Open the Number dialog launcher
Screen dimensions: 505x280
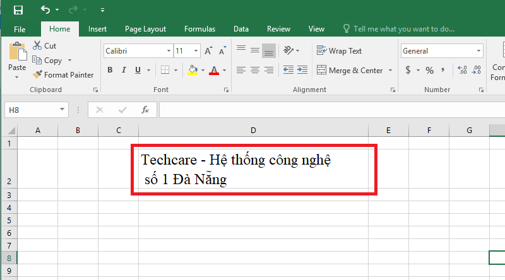click(481, 90)
